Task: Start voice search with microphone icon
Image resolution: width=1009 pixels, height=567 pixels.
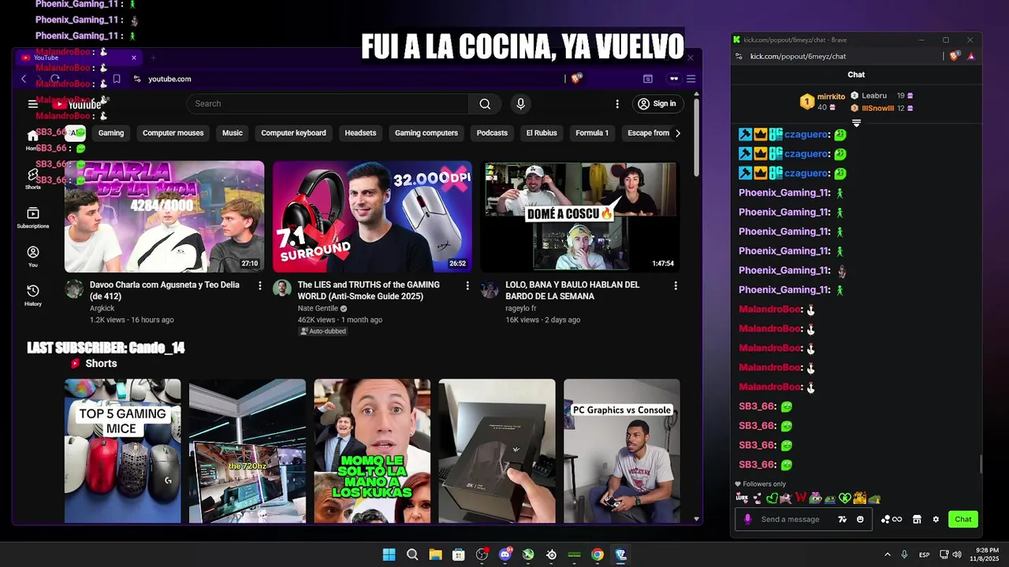Action: tap(520, 104)
